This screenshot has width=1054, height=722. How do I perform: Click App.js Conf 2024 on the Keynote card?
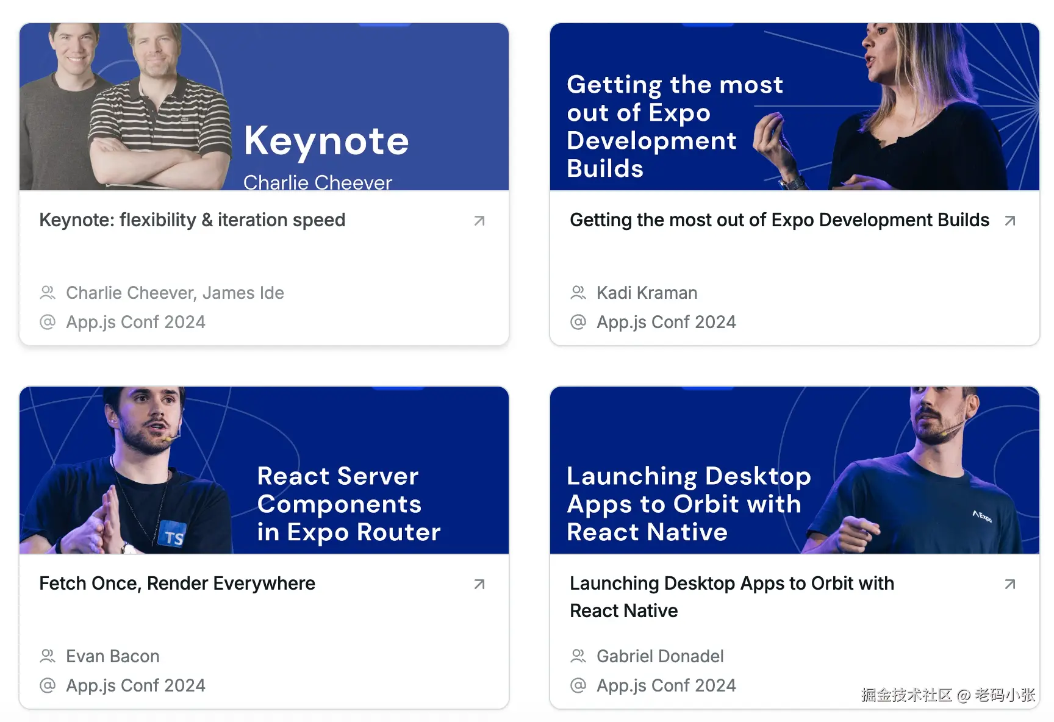[136, 322]
